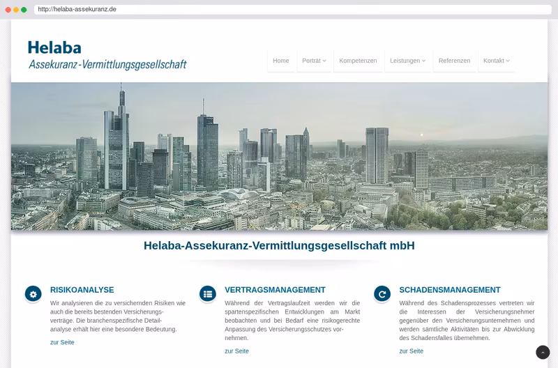Open the Home menu item
This screenshot has width=558, height=368.
coord(281,61)
